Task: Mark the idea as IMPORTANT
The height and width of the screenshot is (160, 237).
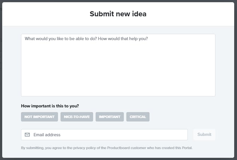Action: (110, 117)
